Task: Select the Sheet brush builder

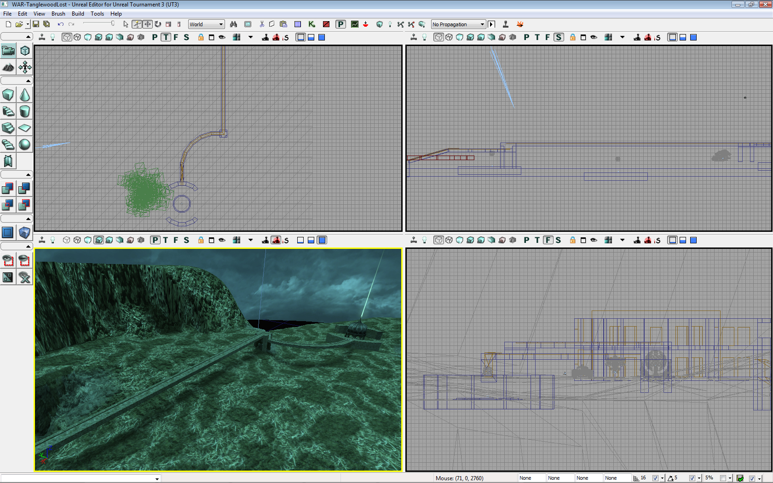Action: click(25, 128)
